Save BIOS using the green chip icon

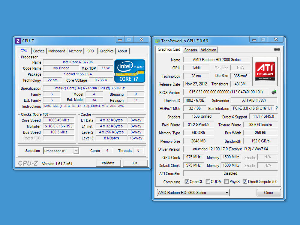coord(274,92)
